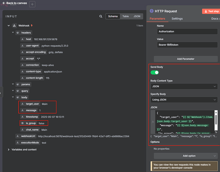Click the string type icon beside host
Viewport: 220px width, 172px height.
pyautogui.click(x=22, y=39)
